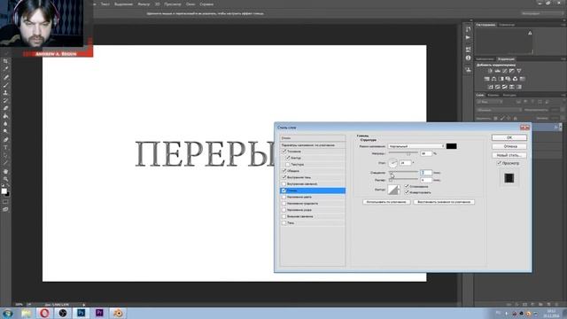The height and width of the screenshot is (319, 567).
Task: Select the Brush tool
Action: [5, 85]
